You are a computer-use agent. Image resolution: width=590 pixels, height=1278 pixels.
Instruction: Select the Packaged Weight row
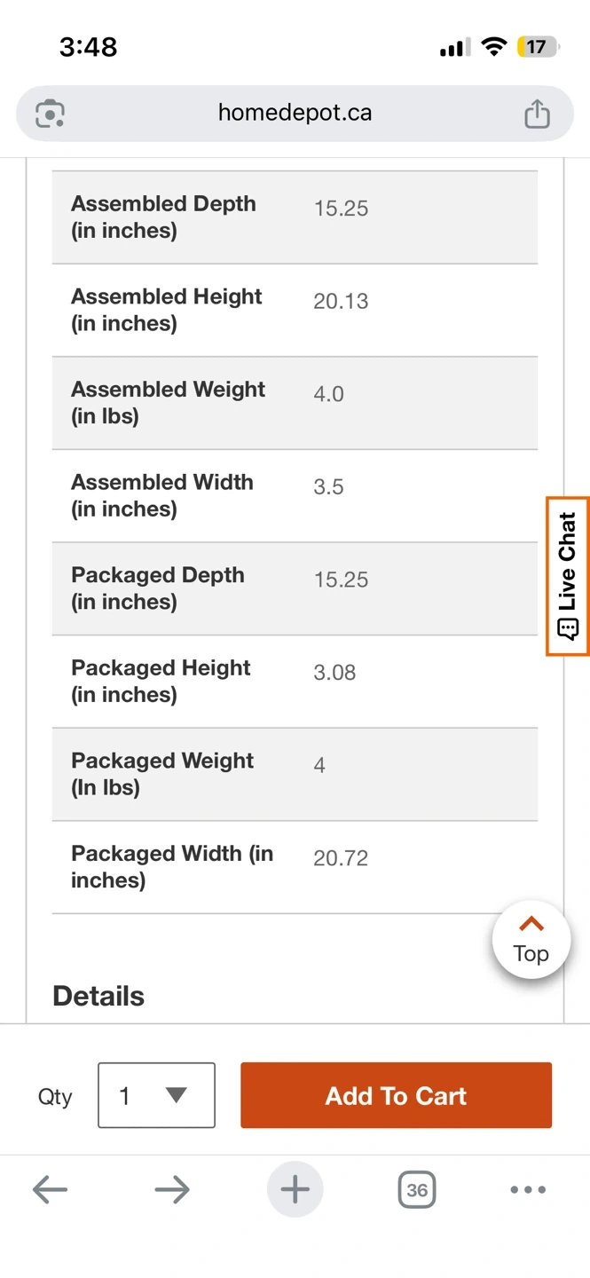[295, 774]
